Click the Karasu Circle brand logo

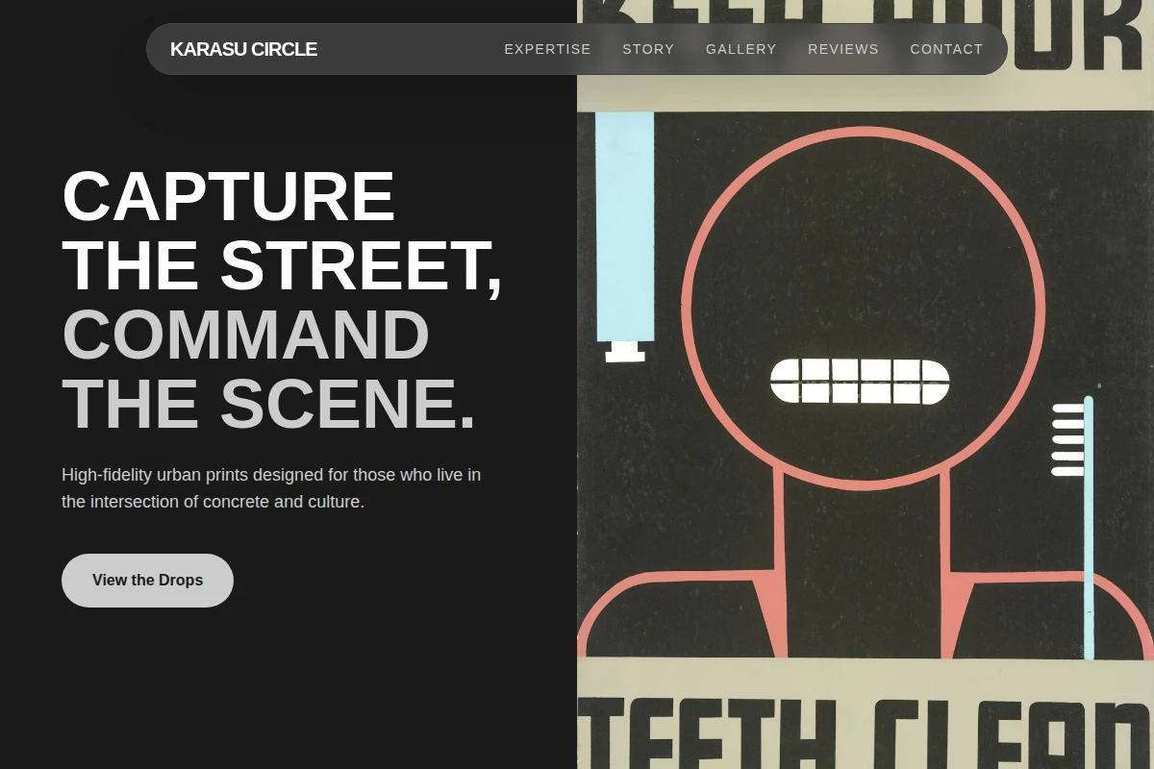tap(243, 49)
